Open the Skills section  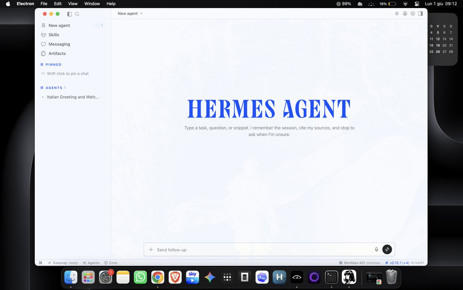[x=73, y=35]
